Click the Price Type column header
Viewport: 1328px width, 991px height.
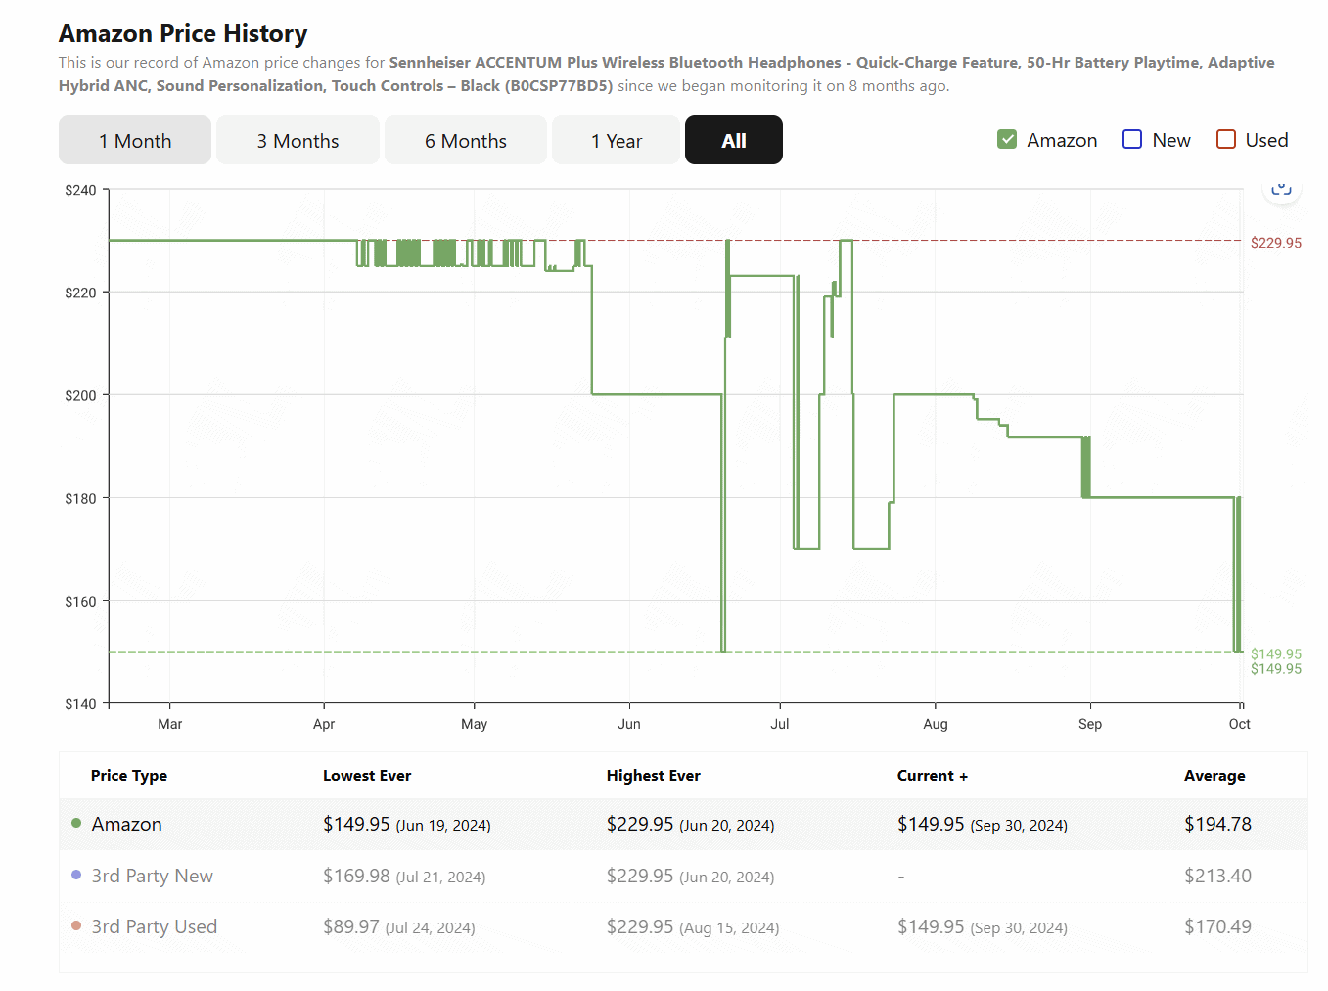129,775
